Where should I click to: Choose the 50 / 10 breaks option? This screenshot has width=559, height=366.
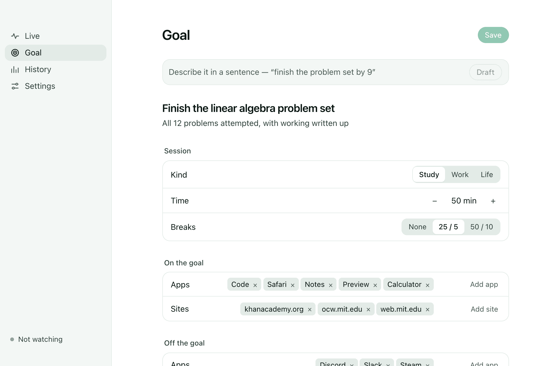[x=482, y=227]
